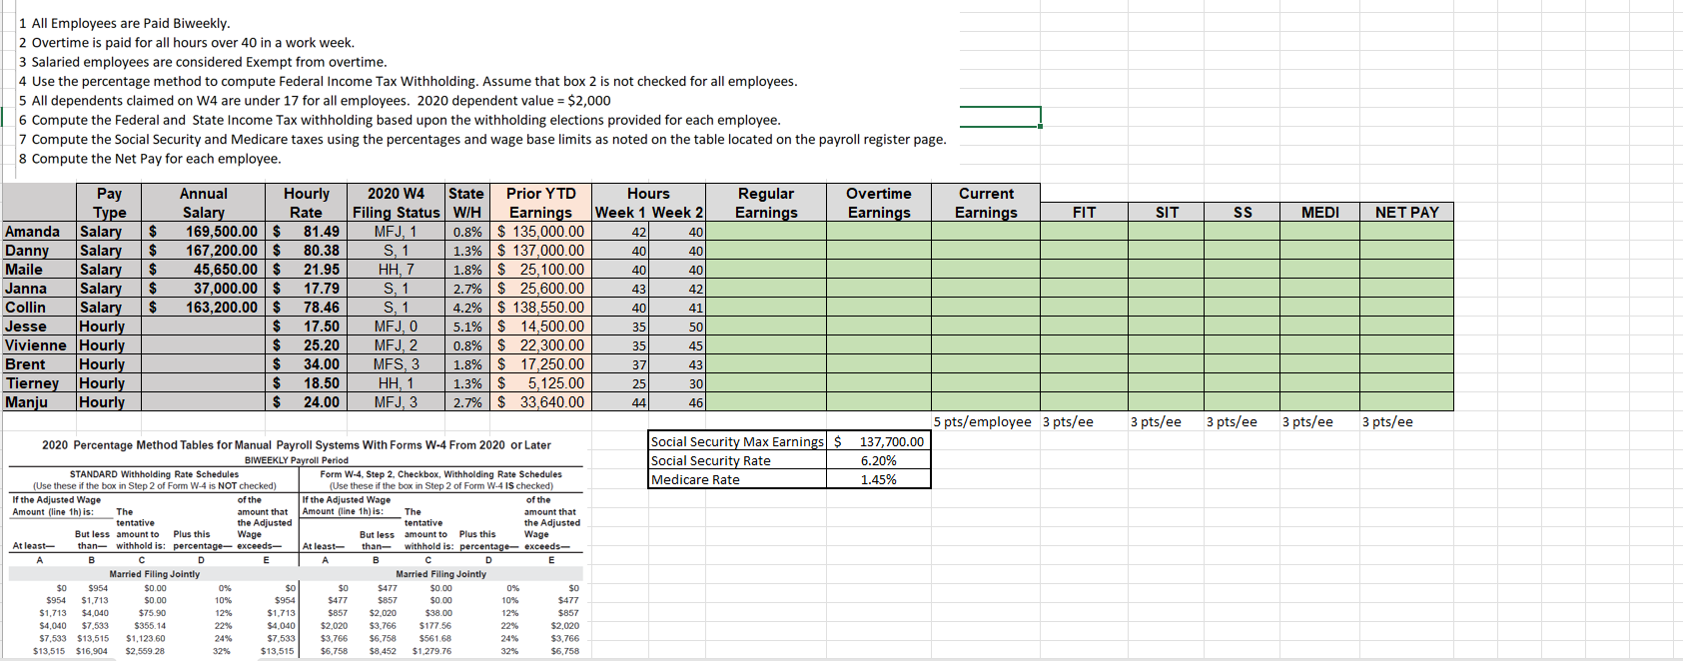Click the 5 pts/employee note
Viewport: 1683px width, 661px height.
point(983,421)
